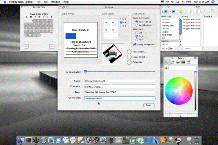218x145 pixels.
Task: Click the Collections list scroll up arrow
Action: [x=181, y=42]
